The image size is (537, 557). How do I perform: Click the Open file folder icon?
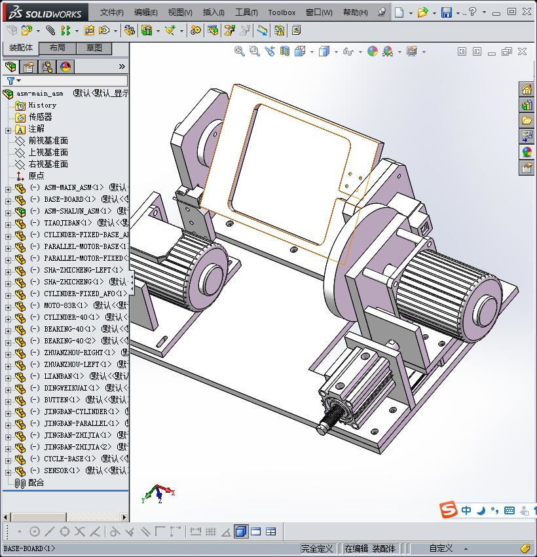(422, 12)
